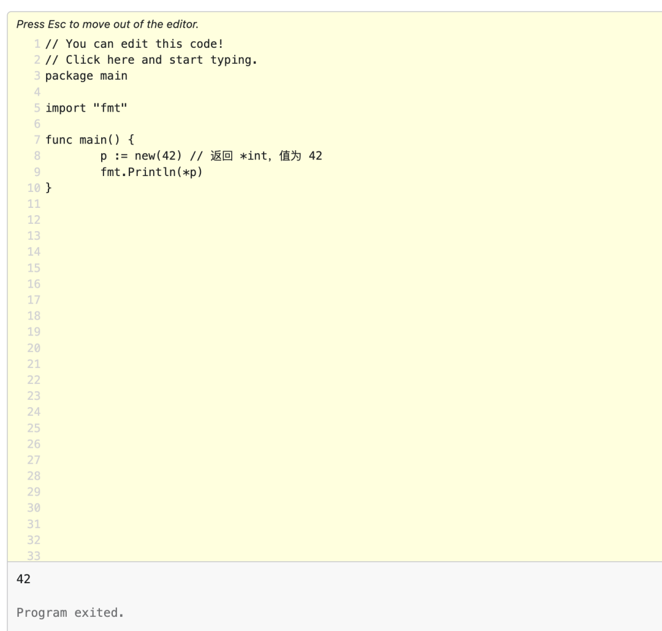Click the 'new(42)' expression on line 8
This screenshot has height=631, width=662.
158,156
